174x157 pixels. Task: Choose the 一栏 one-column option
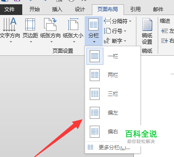click(x=113, y=56)
